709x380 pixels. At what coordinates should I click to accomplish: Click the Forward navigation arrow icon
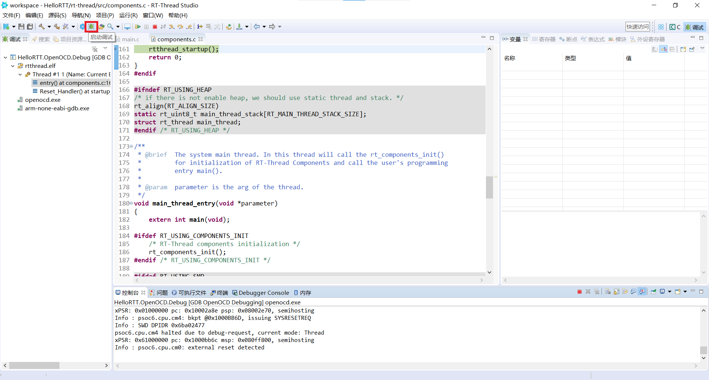[272, 27]
